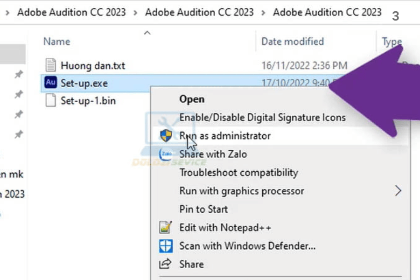Click the sort arrow above the Name column
Image resolution: width=420 pixels, height=280 pixels.
(147, 33)
